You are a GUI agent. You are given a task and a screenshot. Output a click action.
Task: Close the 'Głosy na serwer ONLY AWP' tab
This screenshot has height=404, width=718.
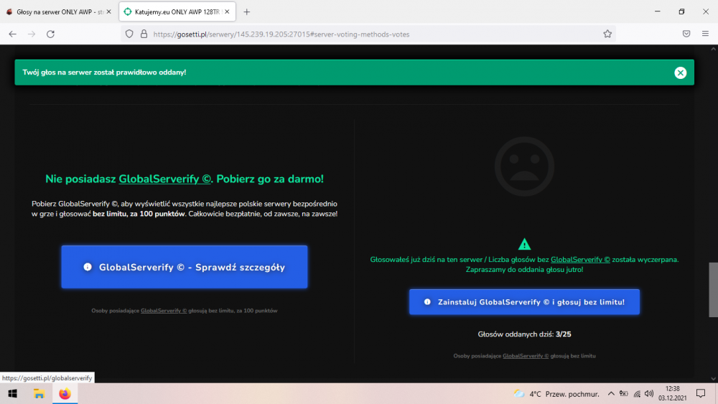coord(108,12)
